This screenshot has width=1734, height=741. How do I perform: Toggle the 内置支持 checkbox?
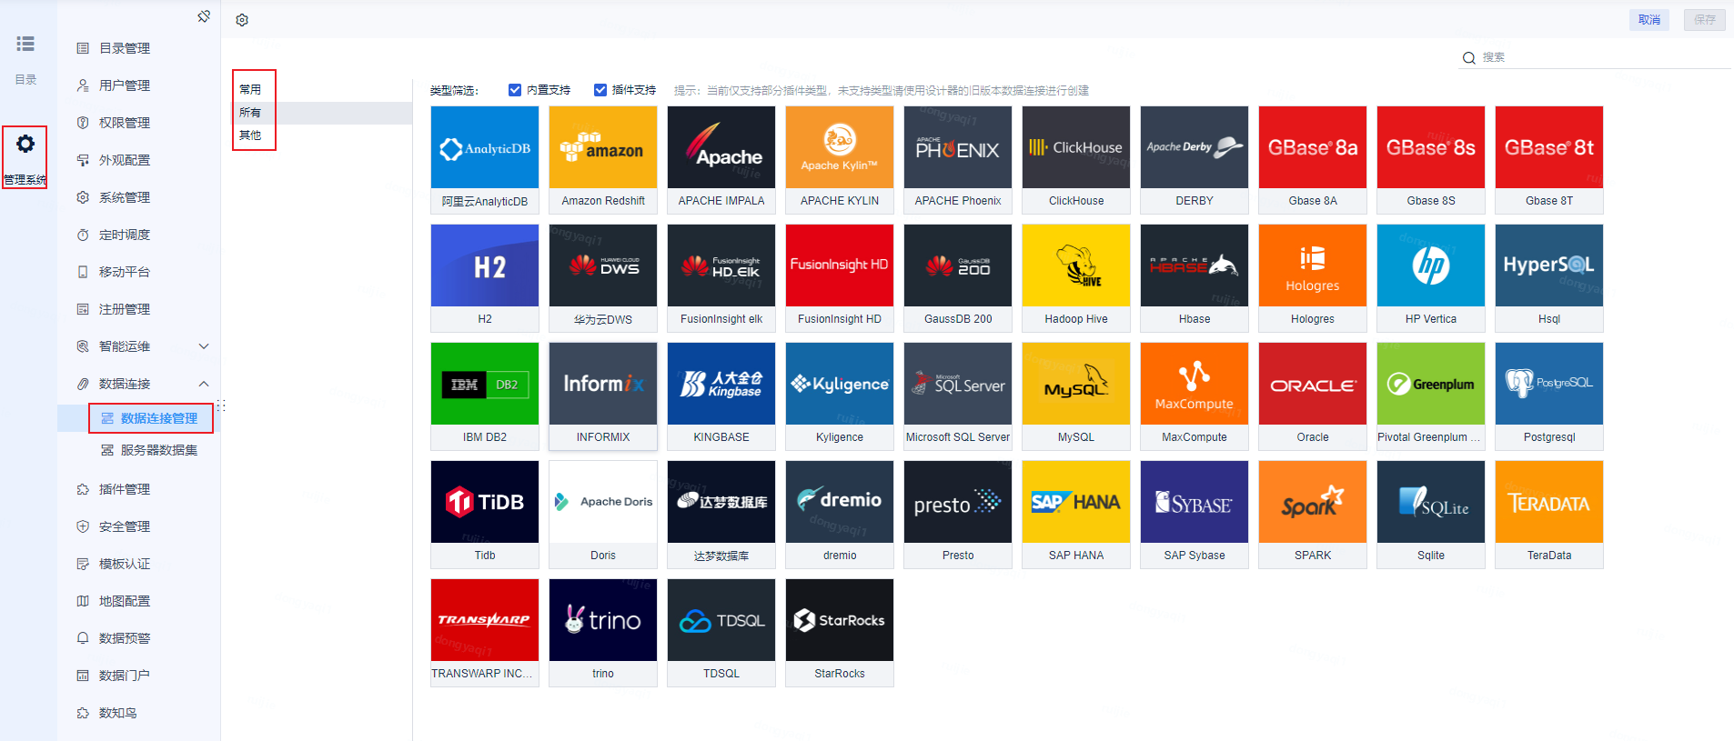tap(515, 90)
